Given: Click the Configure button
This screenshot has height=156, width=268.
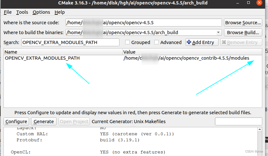Looking at the screenshot, I should tap(16, 122).
